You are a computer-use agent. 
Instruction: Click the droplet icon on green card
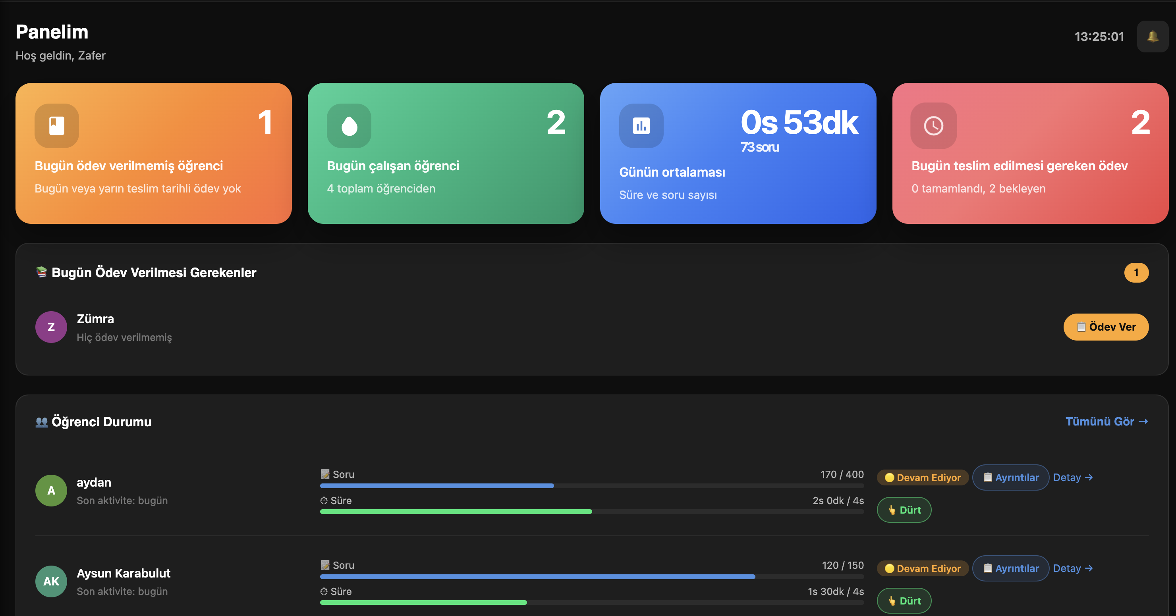(x=349, y=125)
